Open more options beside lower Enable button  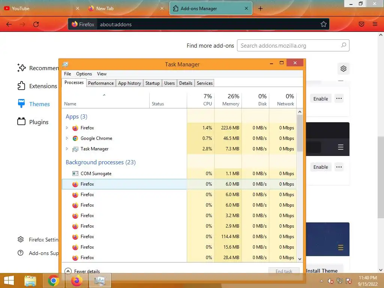coord(339,167)
